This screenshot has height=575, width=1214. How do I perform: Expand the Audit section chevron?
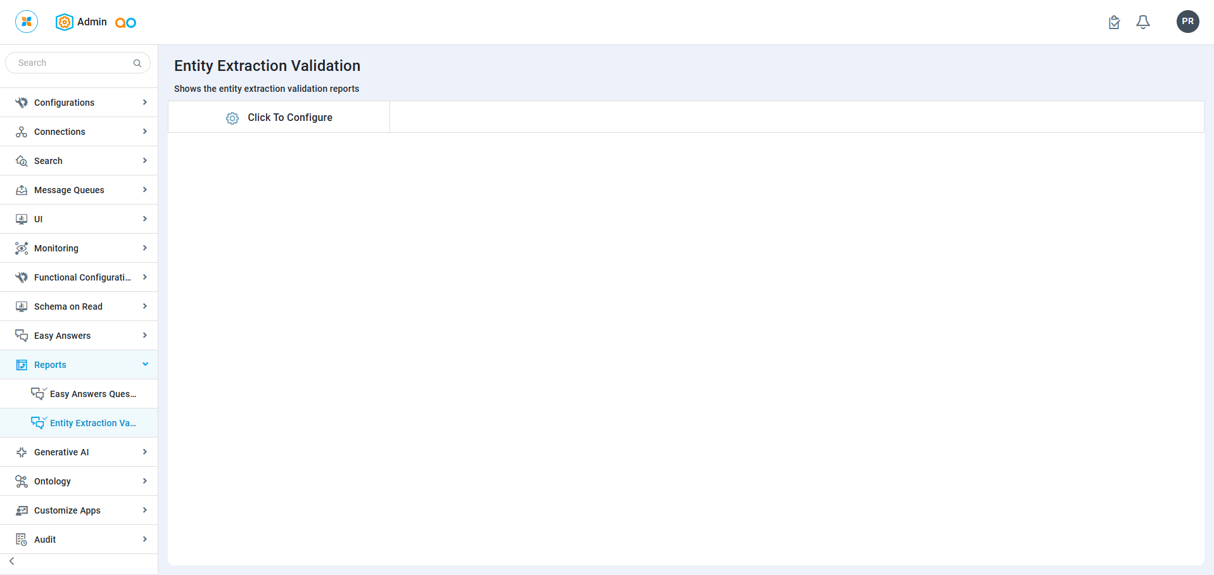(145, 540)
